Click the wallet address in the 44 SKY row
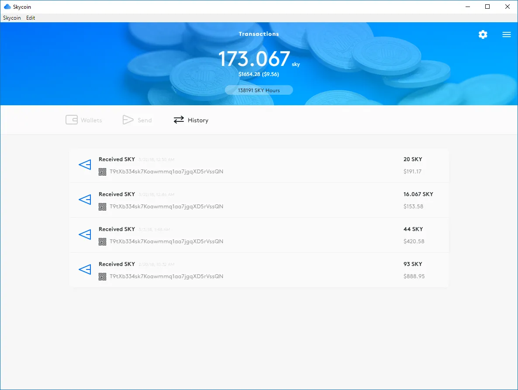Image resolution: width=518 pixels, height=390 pixels. tap(166, 242)
